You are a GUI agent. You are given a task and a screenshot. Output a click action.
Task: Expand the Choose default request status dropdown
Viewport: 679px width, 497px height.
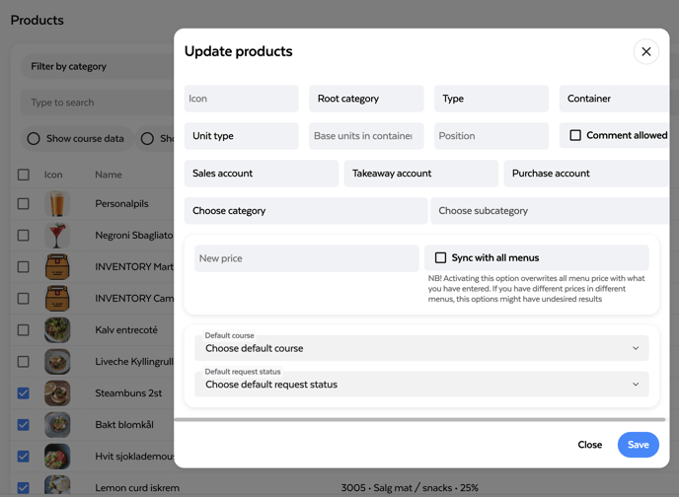(x=421, y=385)
